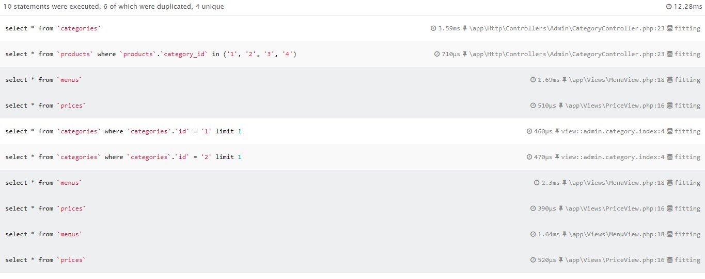Click the 390µs prices query row

point(352,208)
